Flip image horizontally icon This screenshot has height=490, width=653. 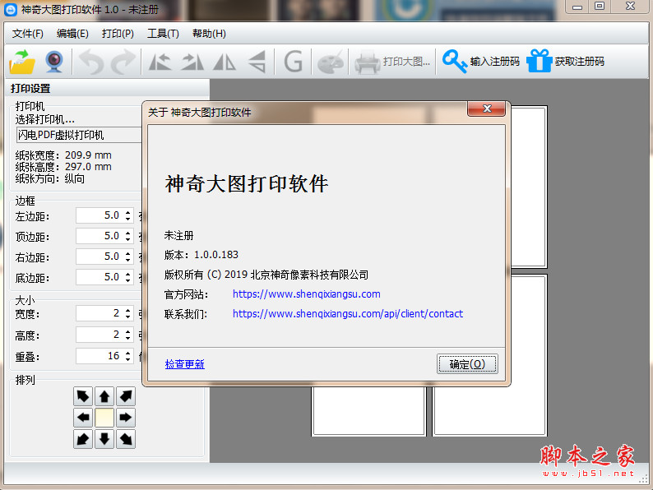tap(225, 62)
